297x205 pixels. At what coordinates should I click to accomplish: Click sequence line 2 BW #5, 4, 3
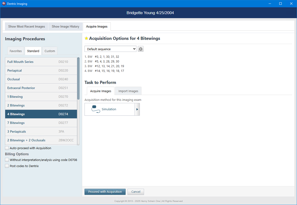click(102, 61)
